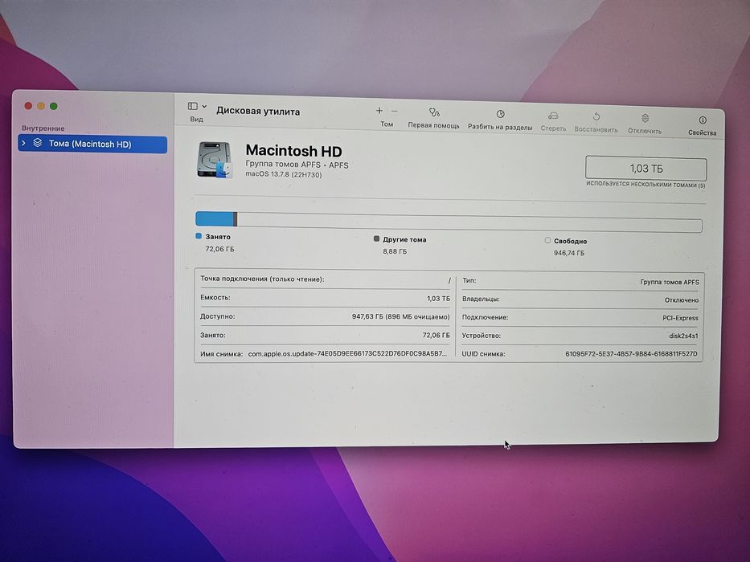Click the Дисковая утилита window title
The height and width of the screenshot is (562, 750).
click(x=258, y=112)
